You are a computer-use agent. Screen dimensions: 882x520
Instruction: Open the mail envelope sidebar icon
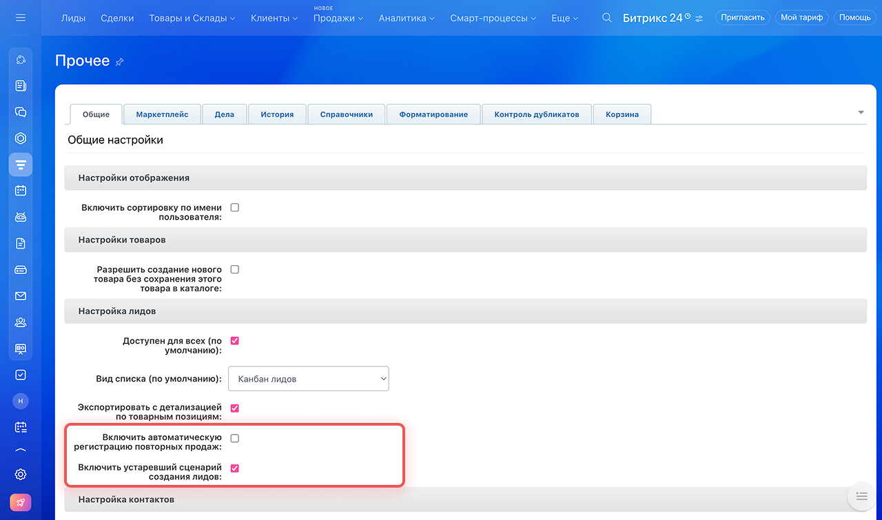click(x=21, y=296)
